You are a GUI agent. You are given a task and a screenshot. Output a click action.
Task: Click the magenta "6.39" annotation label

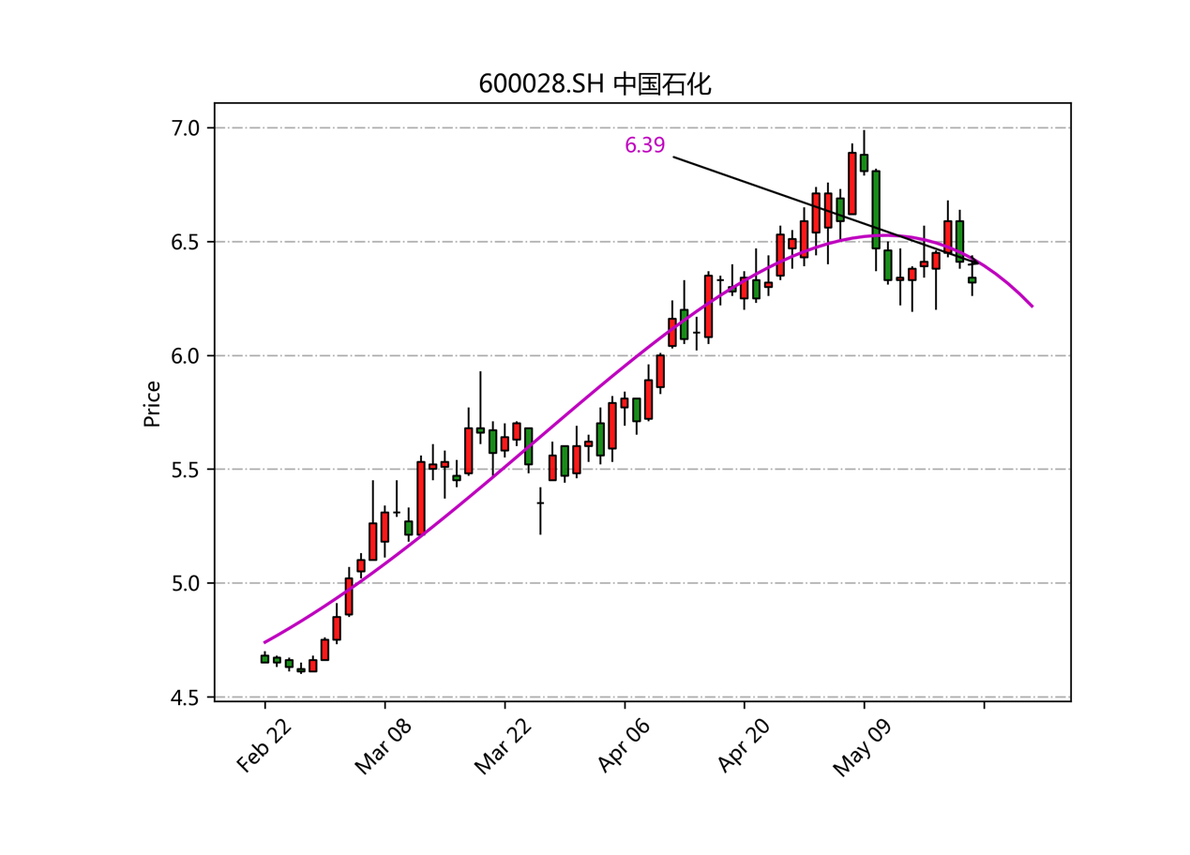[x=644, y=145]
